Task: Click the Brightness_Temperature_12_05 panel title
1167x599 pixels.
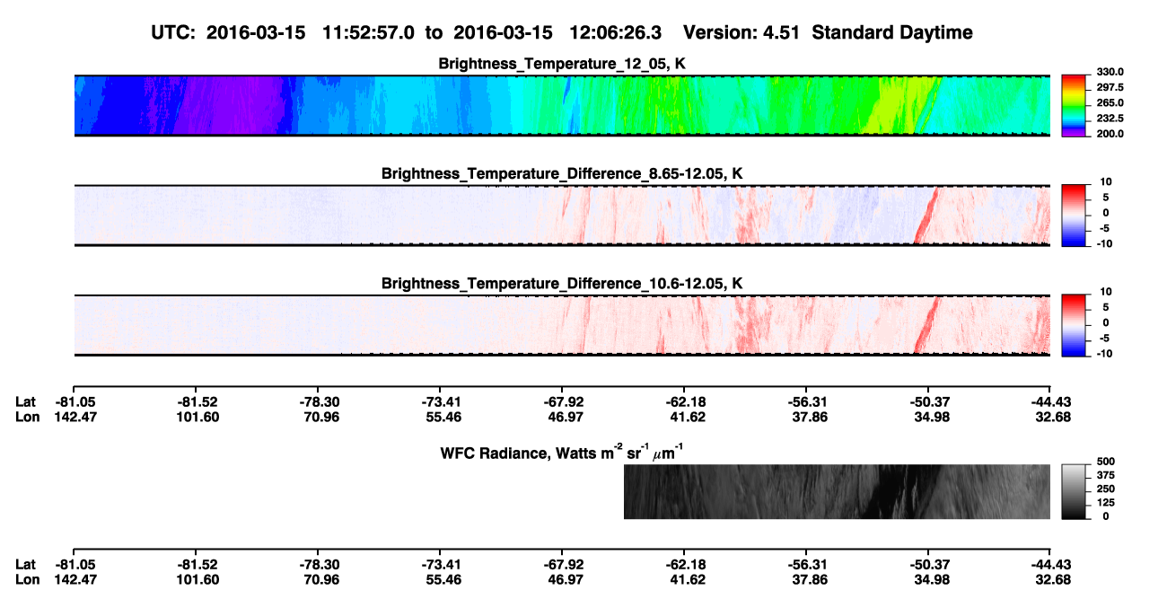Action: point(562,64)
